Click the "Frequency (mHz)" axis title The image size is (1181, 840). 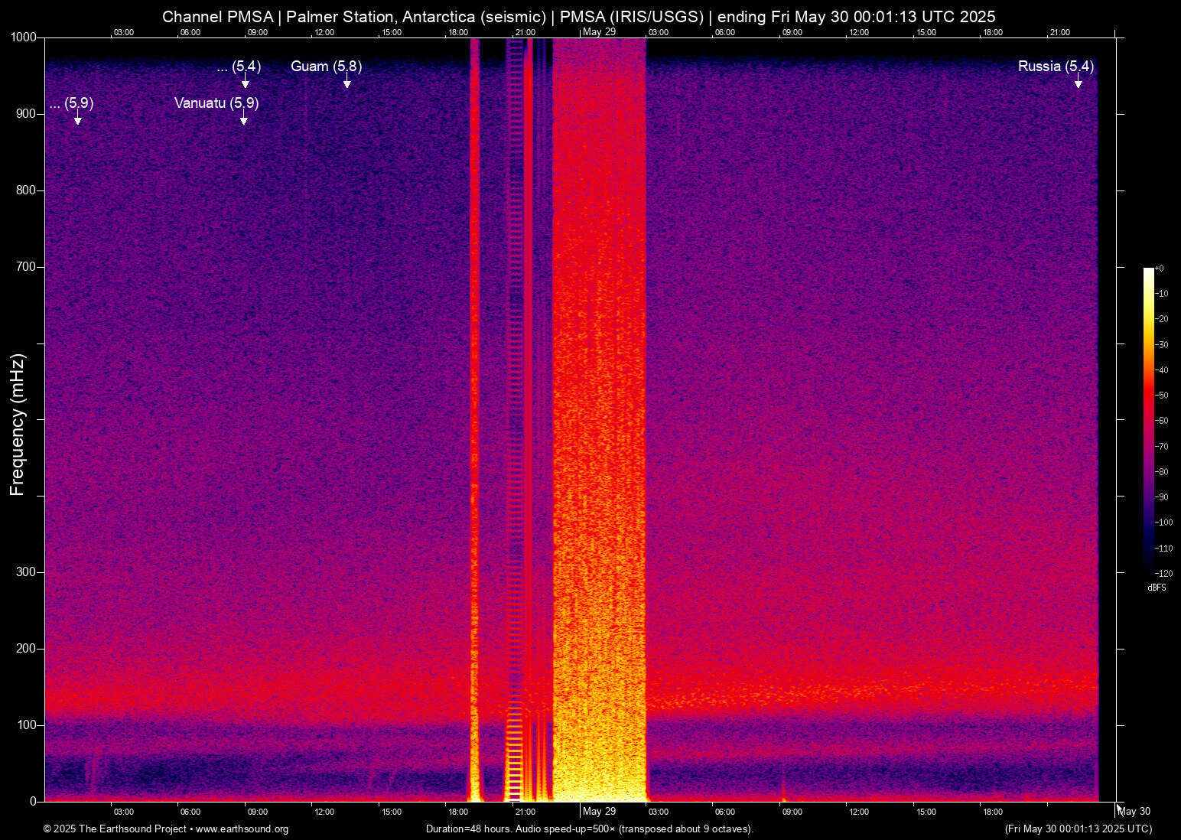pos(18,425)
